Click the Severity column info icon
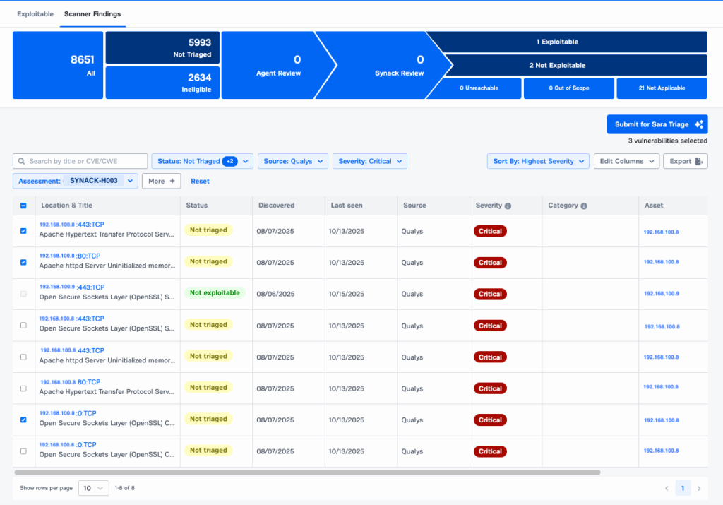This screenshot has width=723, height=505. click(508, 206)
